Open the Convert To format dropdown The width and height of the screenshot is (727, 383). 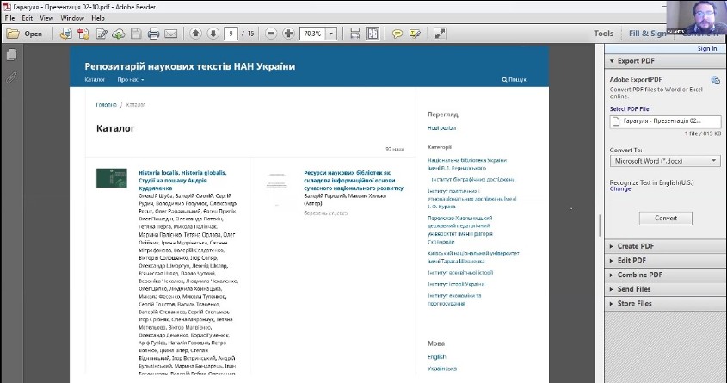[x=664, y=161]
